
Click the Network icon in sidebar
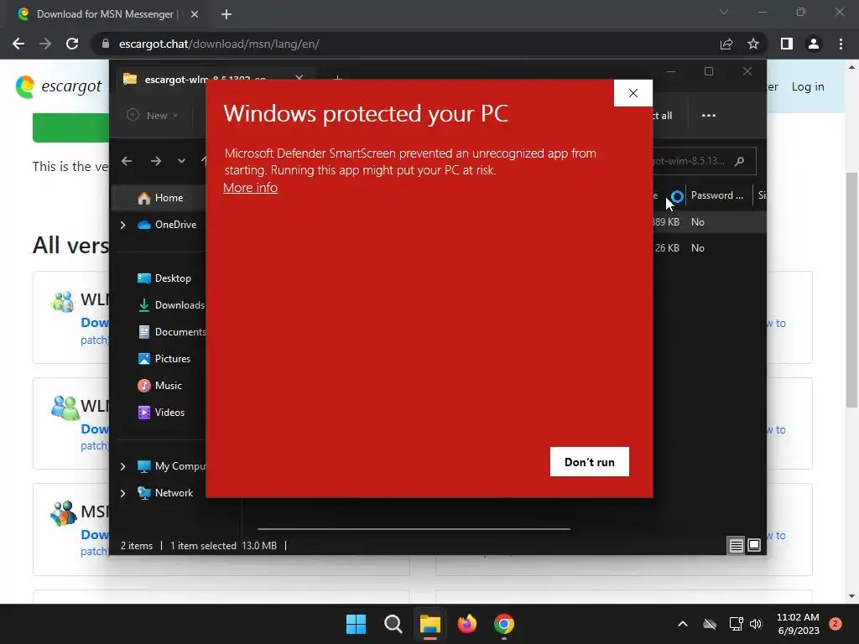(144, 493)
